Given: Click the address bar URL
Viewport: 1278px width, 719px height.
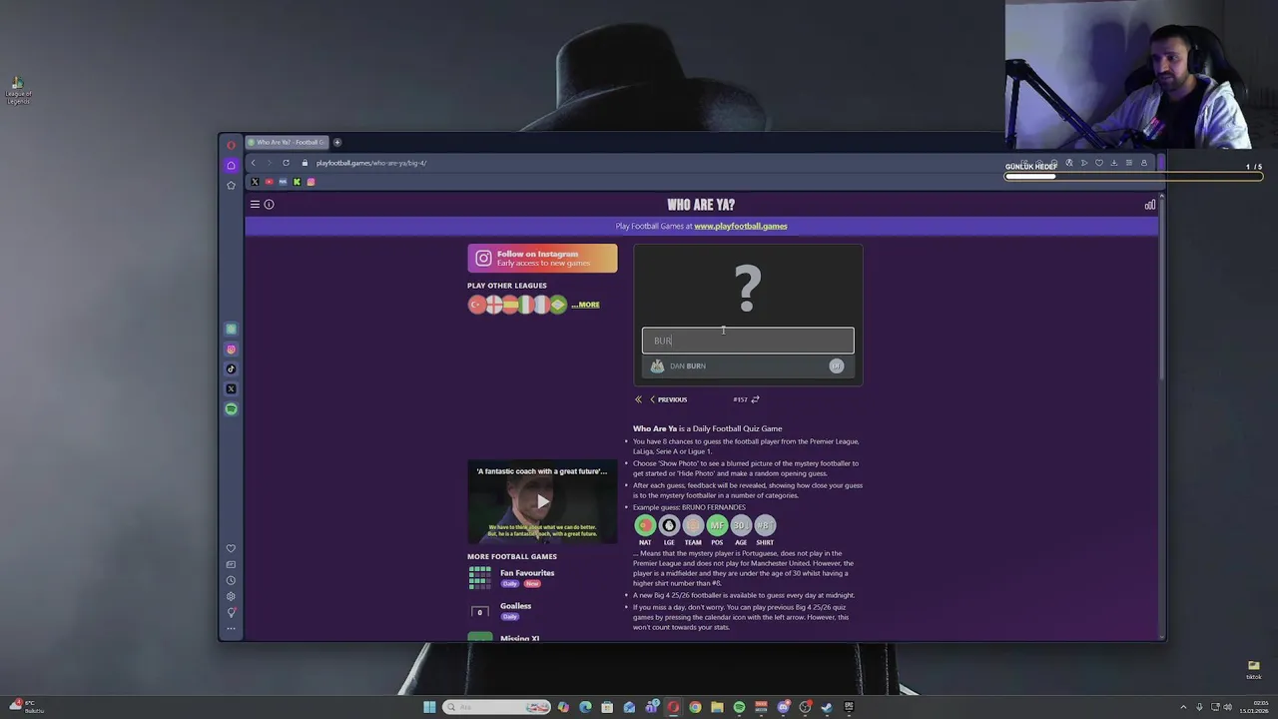Looking at the screenshot, I should click(371, 163).
